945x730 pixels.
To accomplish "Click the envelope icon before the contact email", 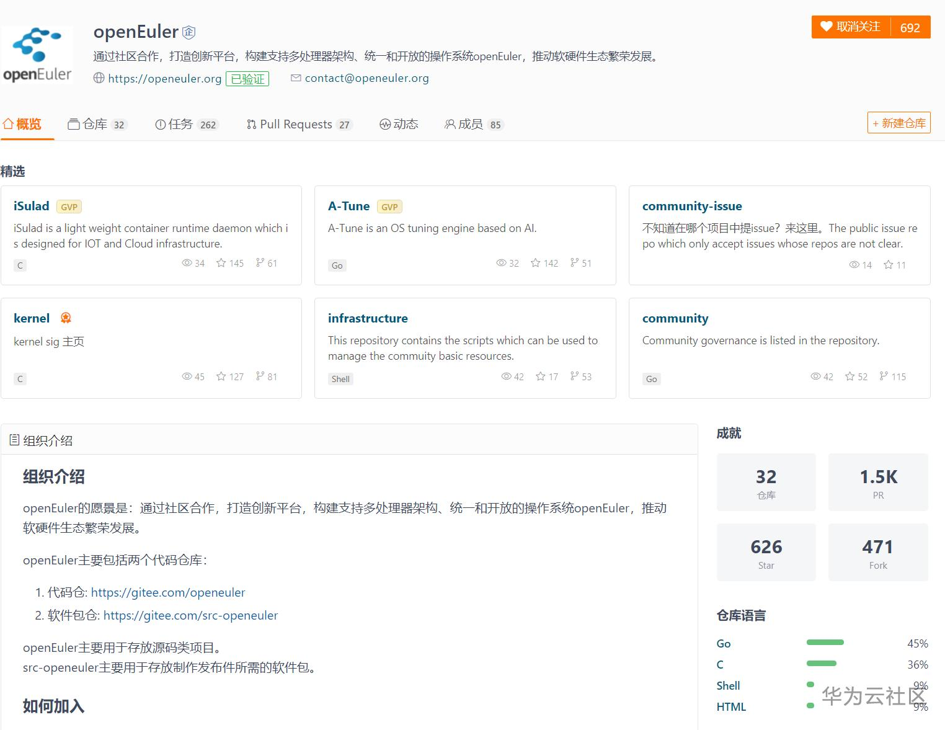I will point(296,78).
